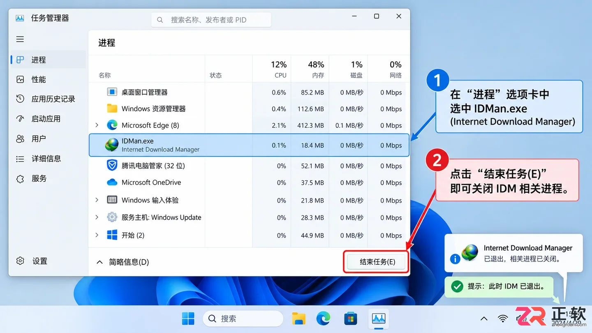
Task: Click the Wi-Fi icon in the system tray
Action: (502, 319)
